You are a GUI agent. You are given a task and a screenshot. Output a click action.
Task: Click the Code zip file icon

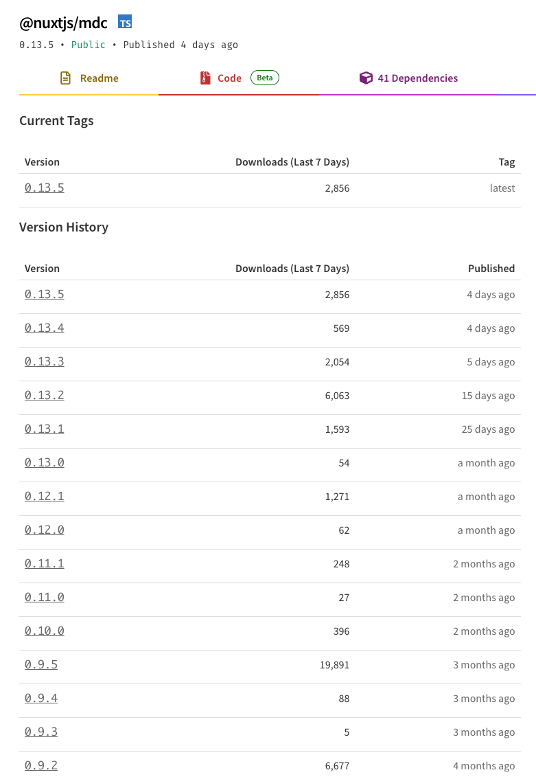[205, 78]
